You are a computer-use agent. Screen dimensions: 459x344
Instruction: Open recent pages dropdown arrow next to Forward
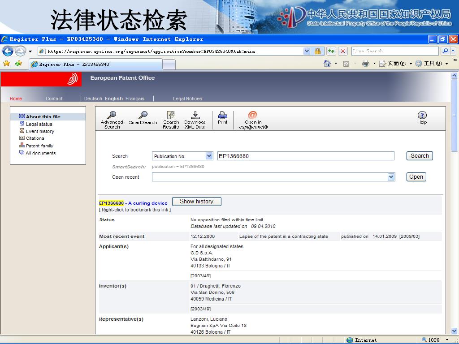[30, 52]
